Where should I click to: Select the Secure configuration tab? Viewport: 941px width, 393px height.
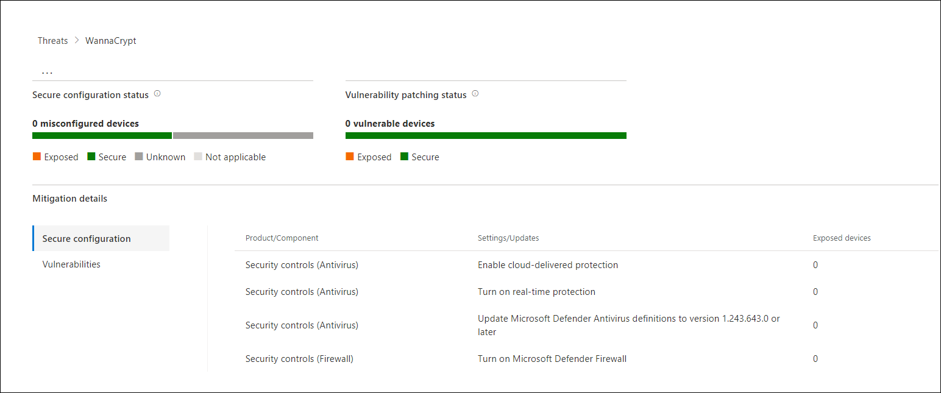tap(101, 238)
